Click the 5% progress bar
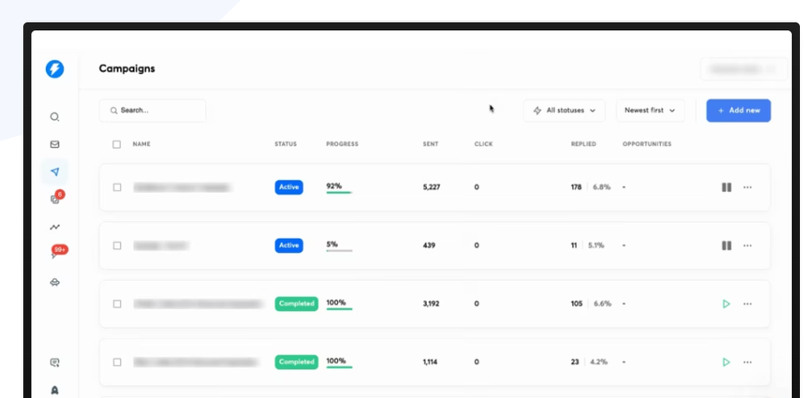The width and height of the screenshot is (807, 398). [339, 251]
